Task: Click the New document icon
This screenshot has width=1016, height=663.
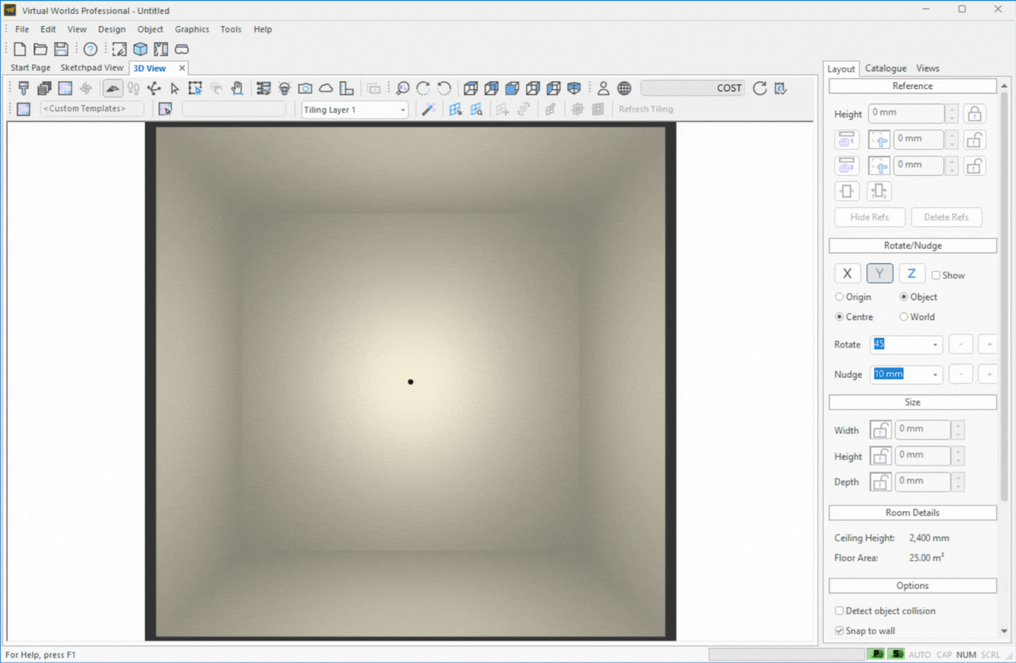Action: click(20, 49)
